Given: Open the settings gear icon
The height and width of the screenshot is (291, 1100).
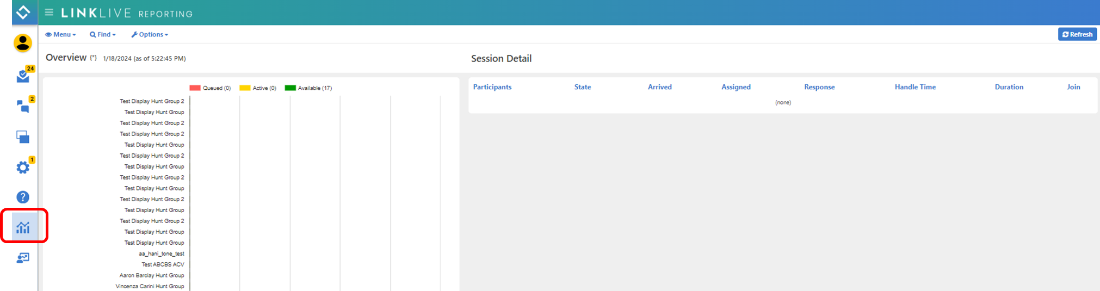Looking at the screenshot, I should click(x=23, y=167).
